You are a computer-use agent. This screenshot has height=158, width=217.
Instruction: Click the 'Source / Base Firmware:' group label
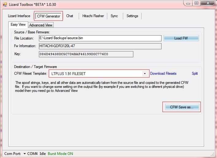coord(32,32)
